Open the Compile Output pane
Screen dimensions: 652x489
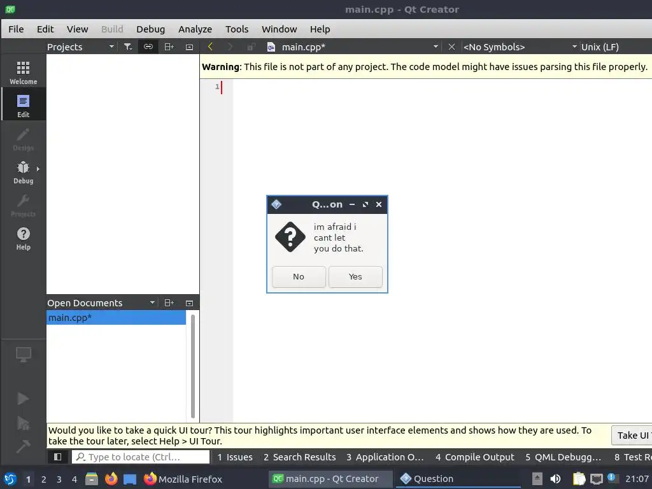[475, 457]
